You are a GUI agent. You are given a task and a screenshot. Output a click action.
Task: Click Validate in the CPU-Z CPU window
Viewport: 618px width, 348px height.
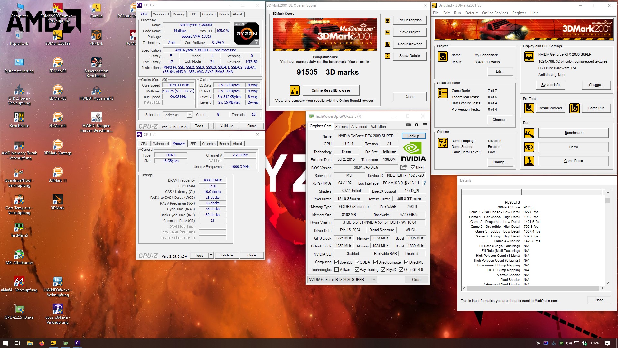[227, 126]
